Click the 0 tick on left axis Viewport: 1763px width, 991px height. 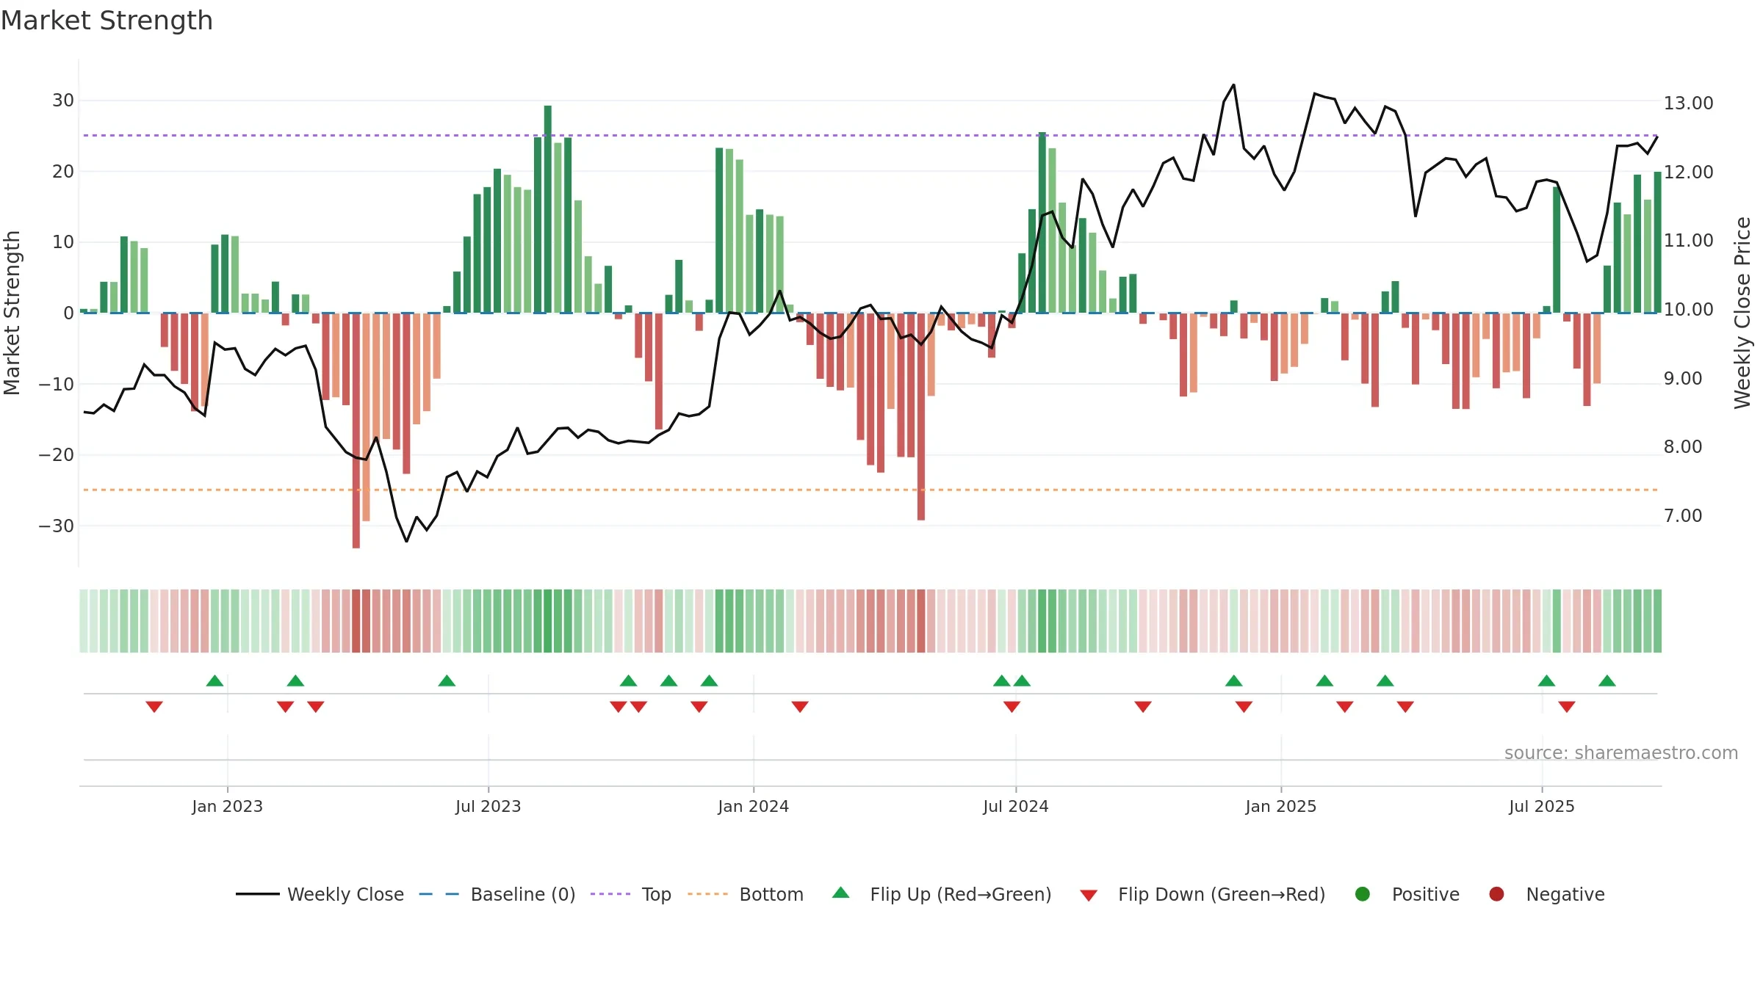68,313
